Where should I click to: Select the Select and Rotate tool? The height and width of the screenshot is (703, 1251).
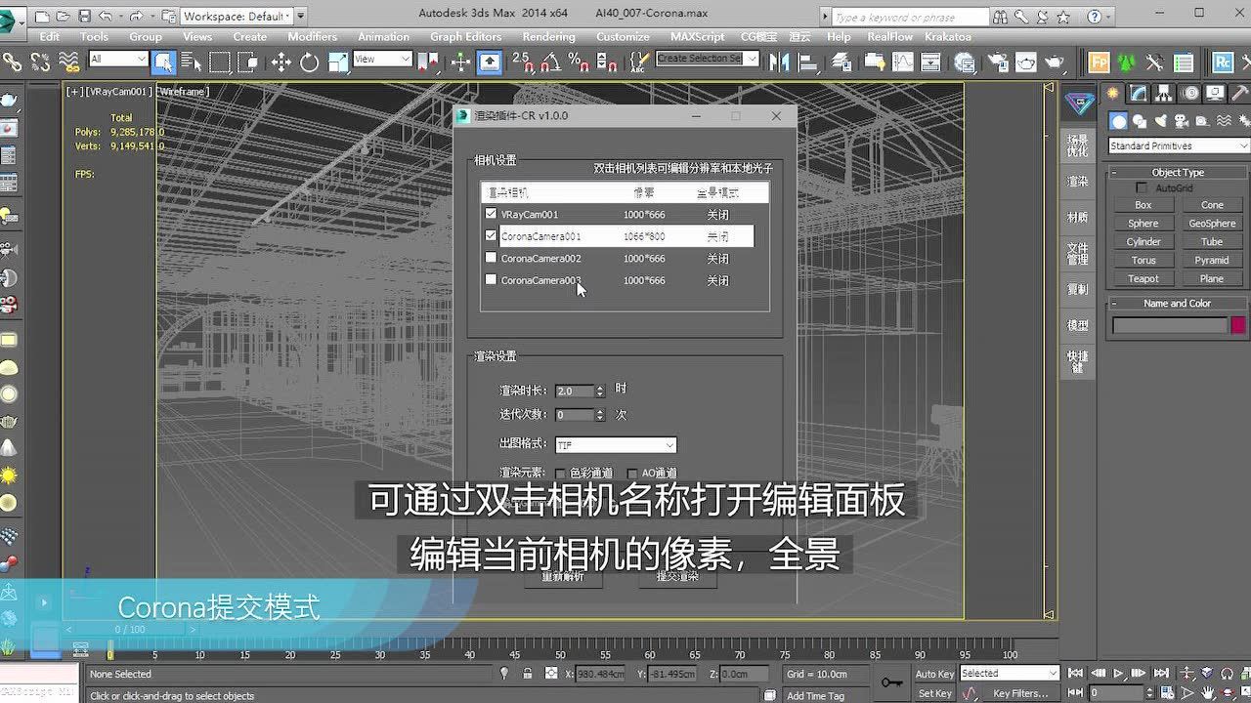310,62
